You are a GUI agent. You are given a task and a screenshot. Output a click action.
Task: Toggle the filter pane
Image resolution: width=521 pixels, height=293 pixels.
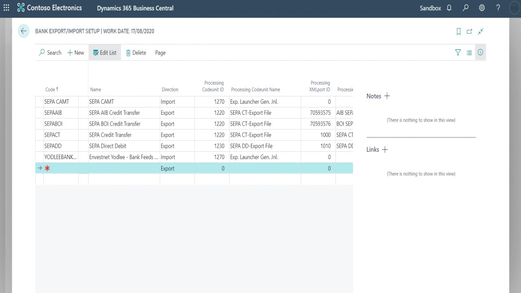(458, 52)
